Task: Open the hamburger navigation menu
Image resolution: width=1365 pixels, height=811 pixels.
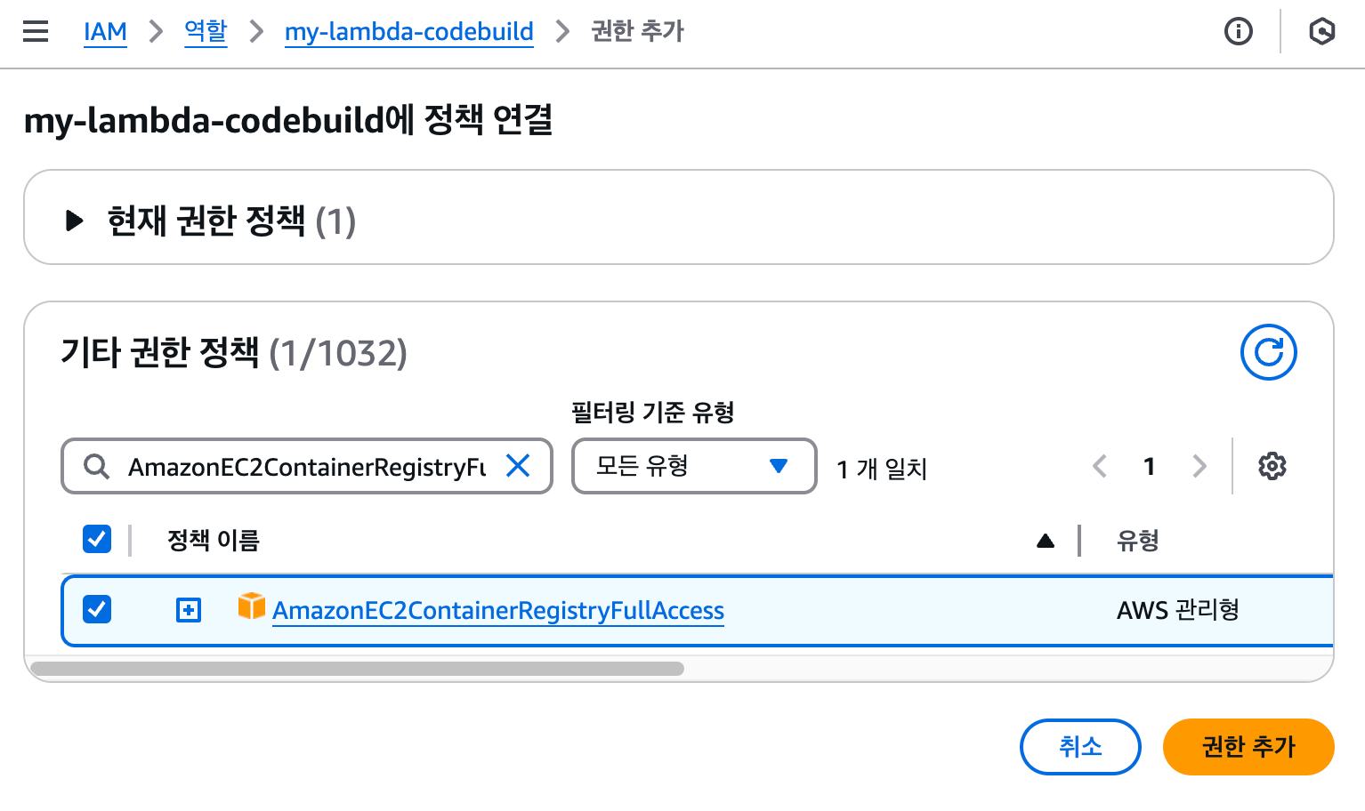Action: tap(36, 31)
